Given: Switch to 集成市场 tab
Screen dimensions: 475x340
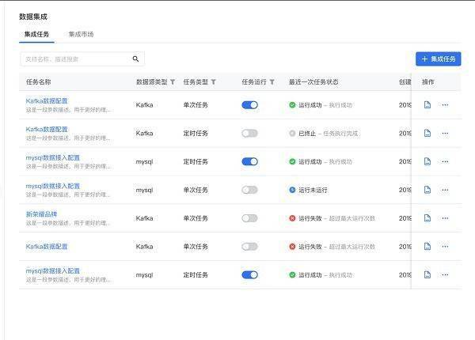Looking at the screenshot, I should click(x=81, y=35).
